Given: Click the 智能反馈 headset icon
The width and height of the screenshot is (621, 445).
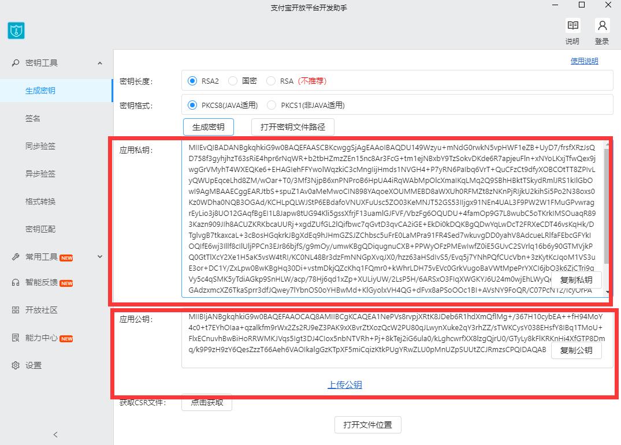Looking at the screenshot, I should point(16,283).
